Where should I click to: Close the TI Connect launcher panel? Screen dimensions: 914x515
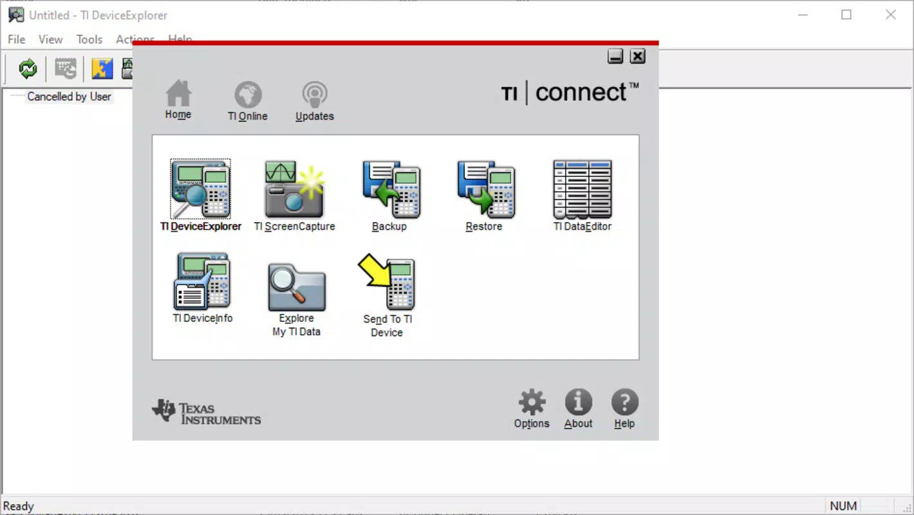tap(637, 57)
